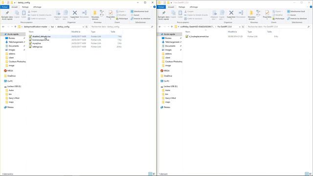Viewport: 313px width, 176px height.
Task: Expand address bar history in For DarkRP window
Action: coord(240,27)
